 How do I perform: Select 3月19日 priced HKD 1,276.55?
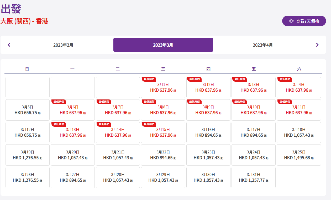coord(28,155)
